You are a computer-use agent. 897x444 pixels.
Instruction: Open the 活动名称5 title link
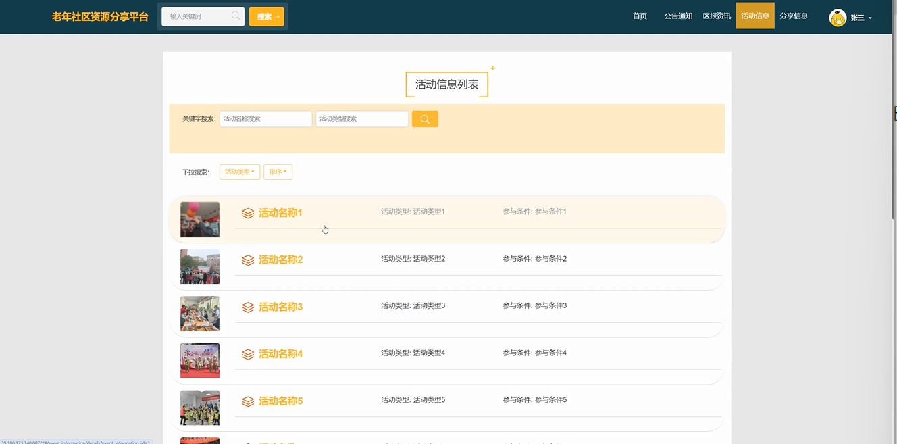tap(280, 401)
